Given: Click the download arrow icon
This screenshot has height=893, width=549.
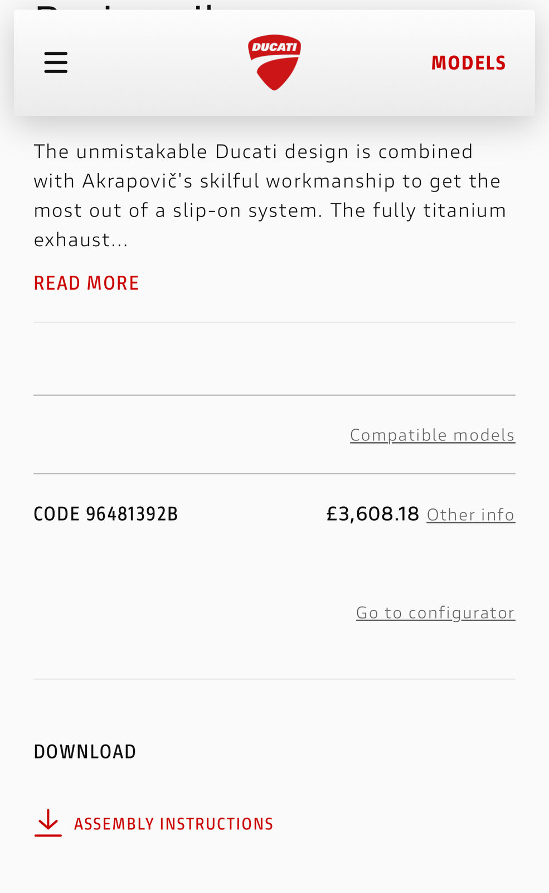Looking at the screenshot, I should [48, 823].
